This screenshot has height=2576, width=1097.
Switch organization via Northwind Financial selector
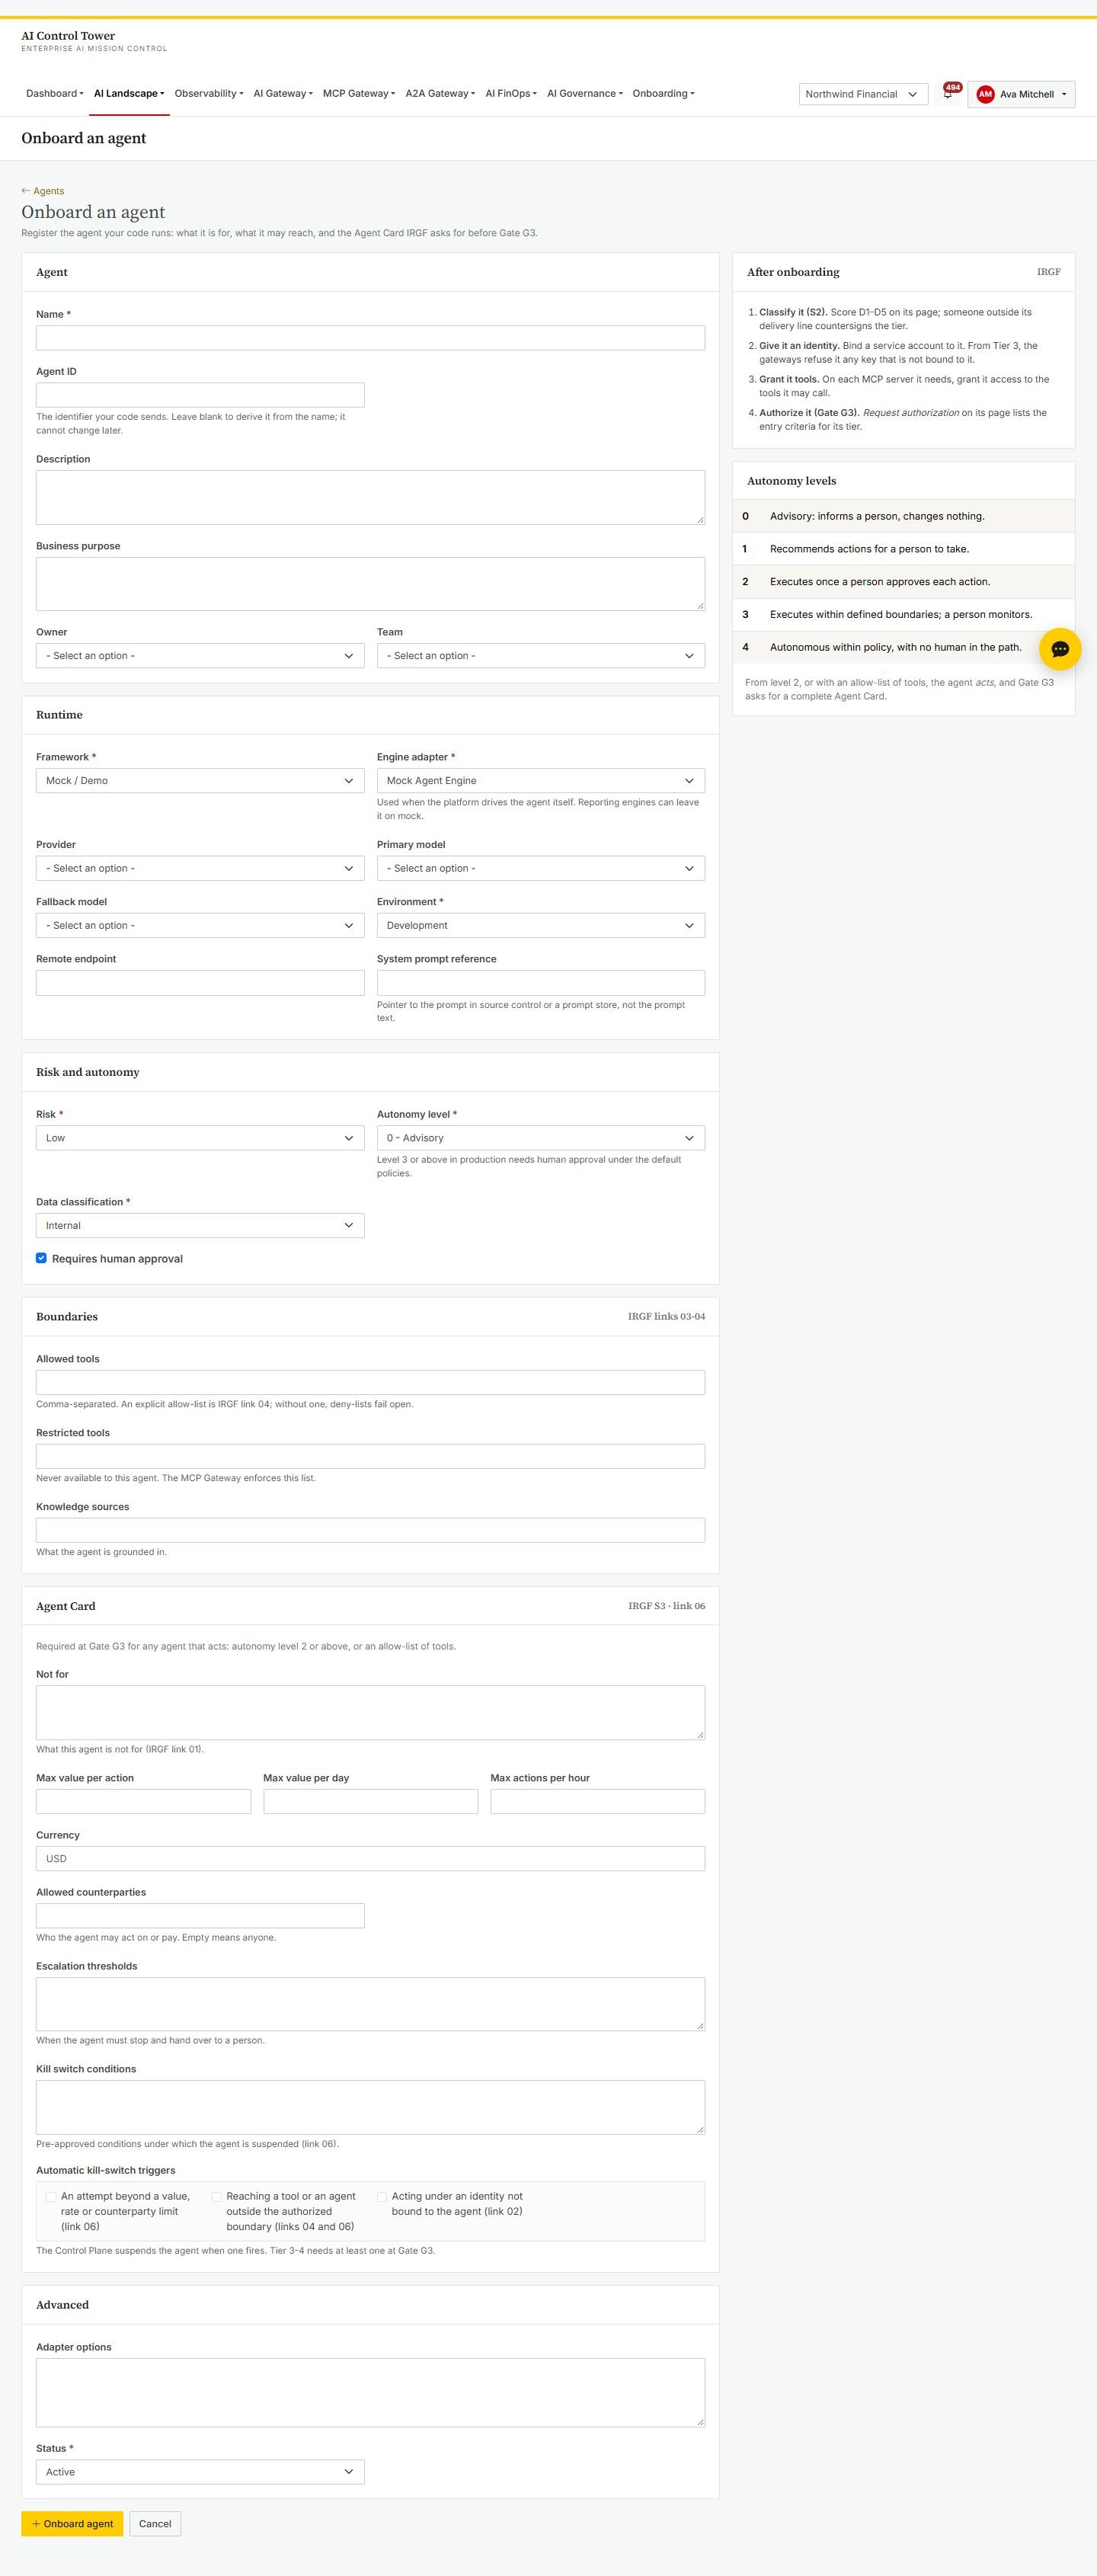(x=864, y=94)
